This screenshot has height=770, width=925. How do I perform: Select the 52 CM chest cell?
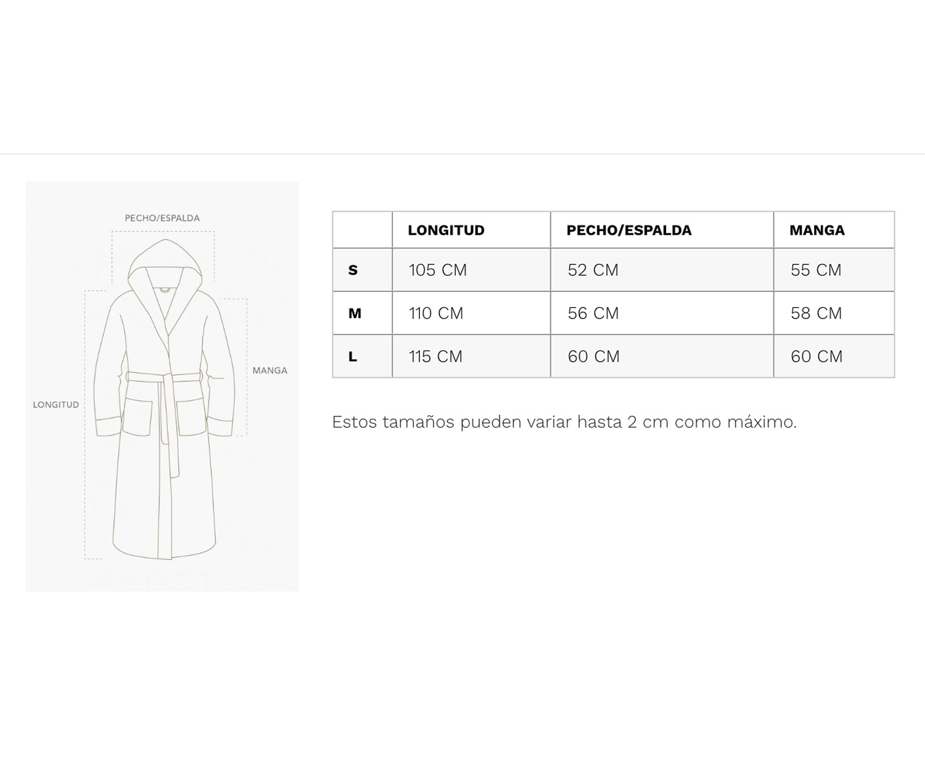point(593,270)
